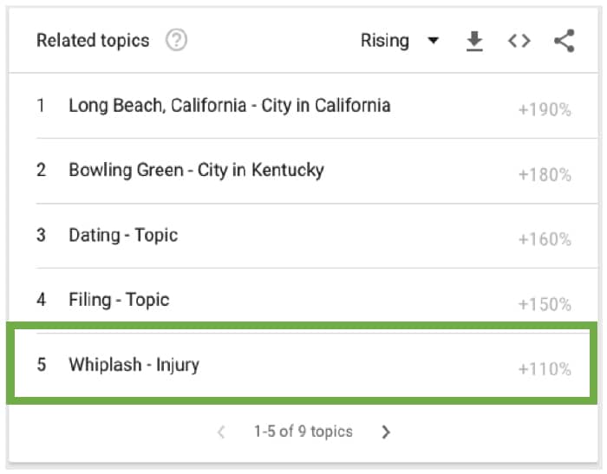Expand the Rising dropdown arrow
Screen dimensions: 607x474
pos(434,40)
